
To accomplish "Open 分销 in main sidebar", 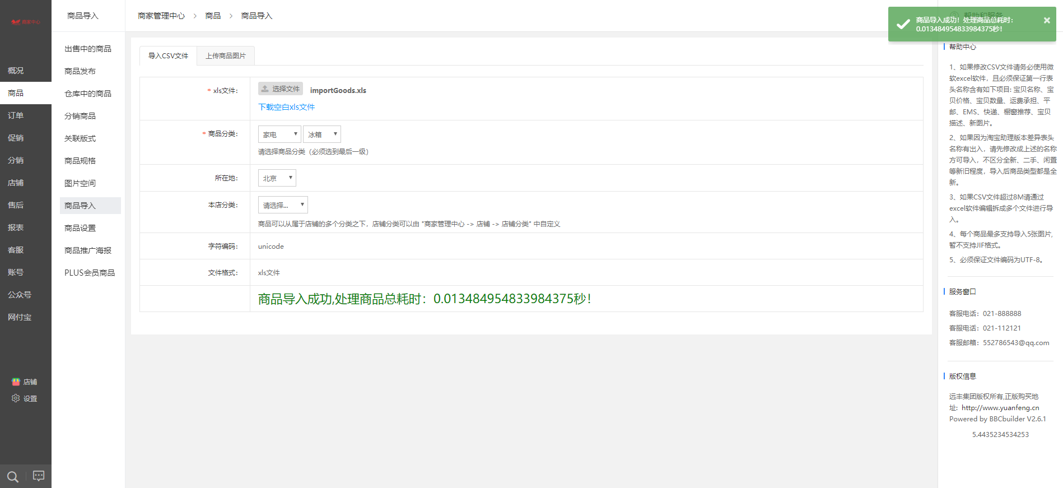I will coord(26,160).
